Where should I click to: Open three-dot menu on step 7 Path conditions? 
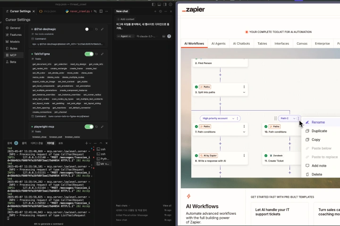(x=244, y=126)
